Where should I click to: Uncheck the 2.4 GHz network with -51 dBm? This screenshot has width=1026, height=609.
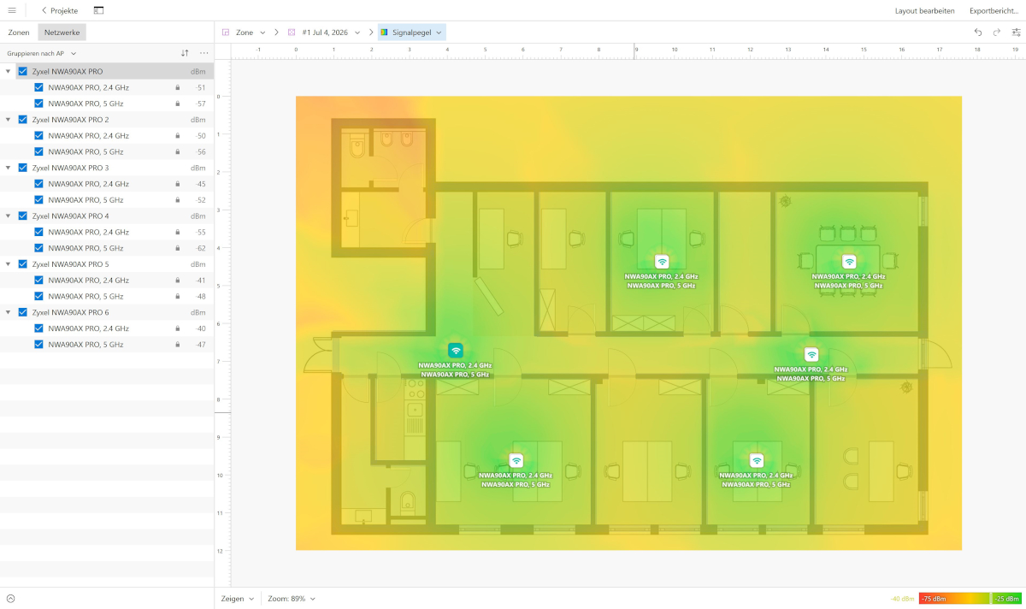tap(38, 87)
